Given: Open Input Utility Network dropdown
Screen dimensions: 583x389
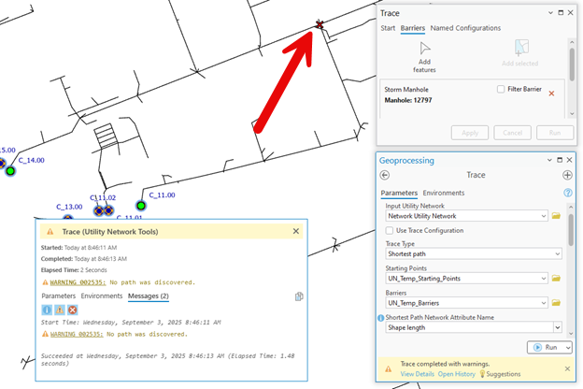Looking at the screenshot, I should click(x=543, y=216).
